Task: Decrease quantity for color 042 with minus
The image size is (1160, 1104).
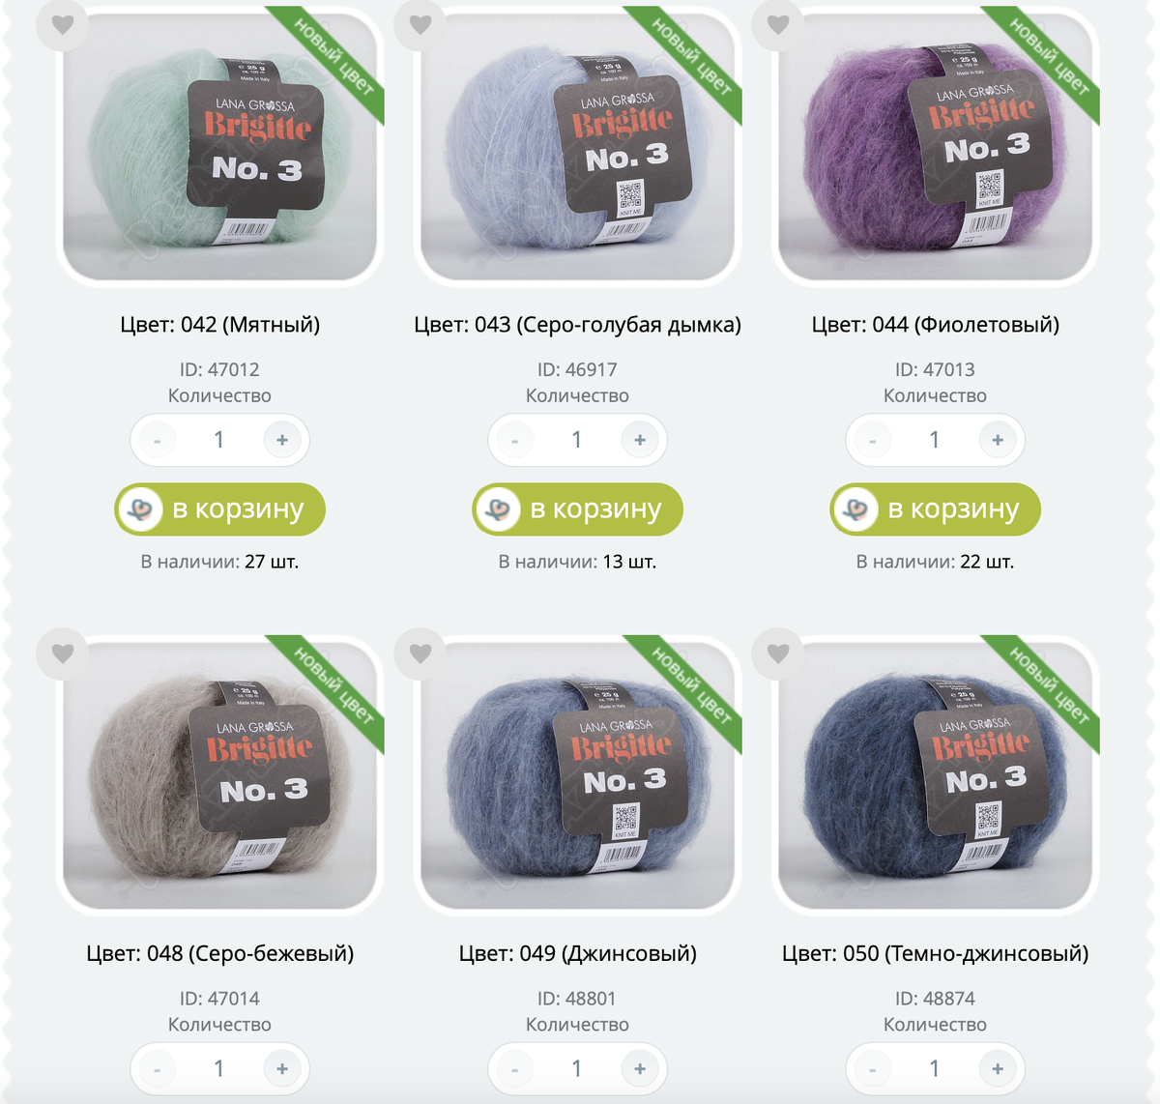Action: 157,441
